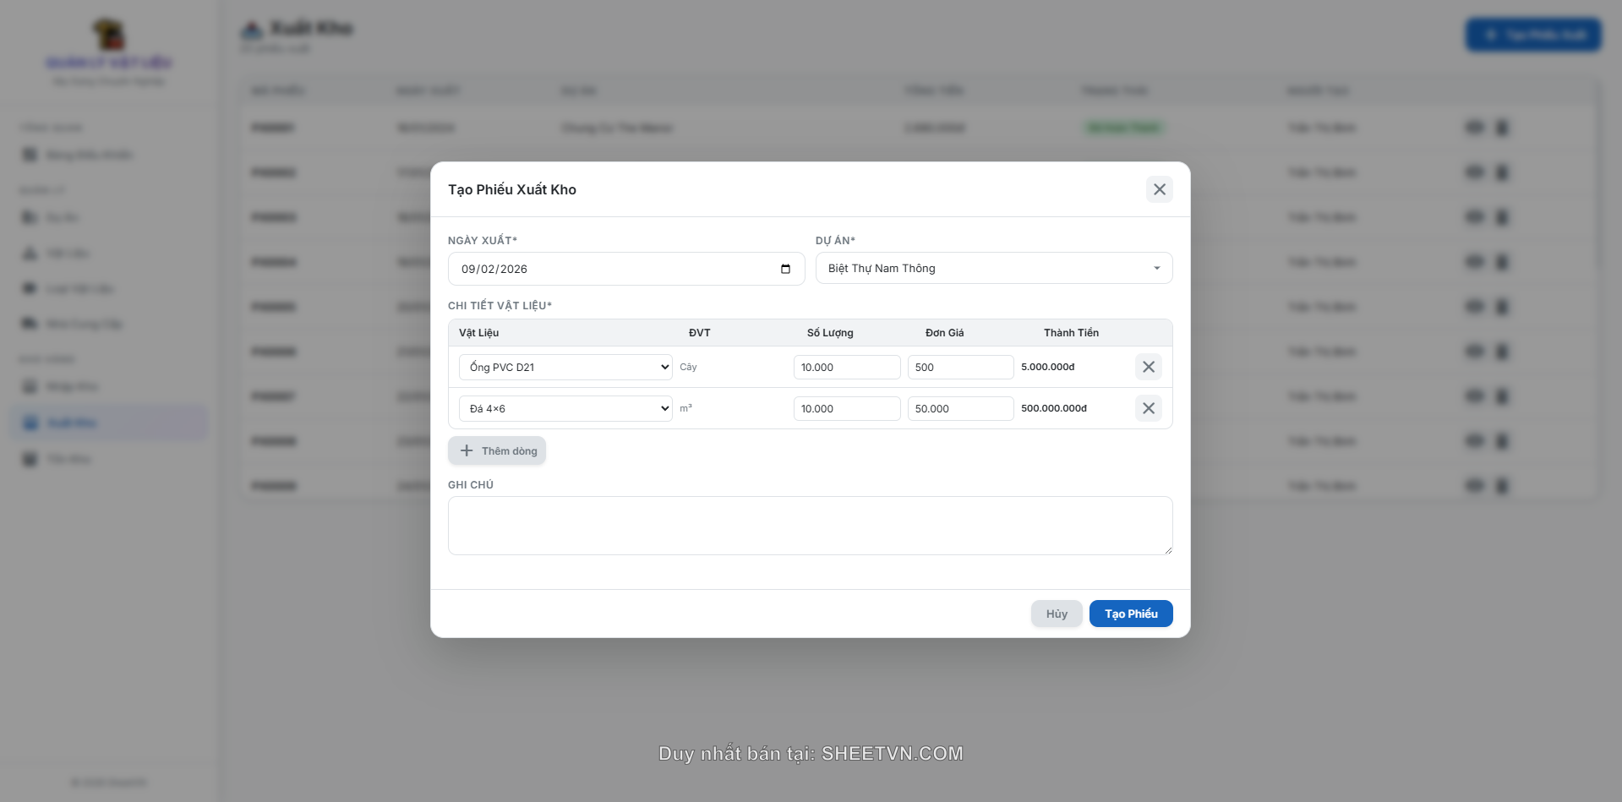
Task: Click the Ngày Xuất date field showing 09/02/2026
Action: [x=609, y=269]
